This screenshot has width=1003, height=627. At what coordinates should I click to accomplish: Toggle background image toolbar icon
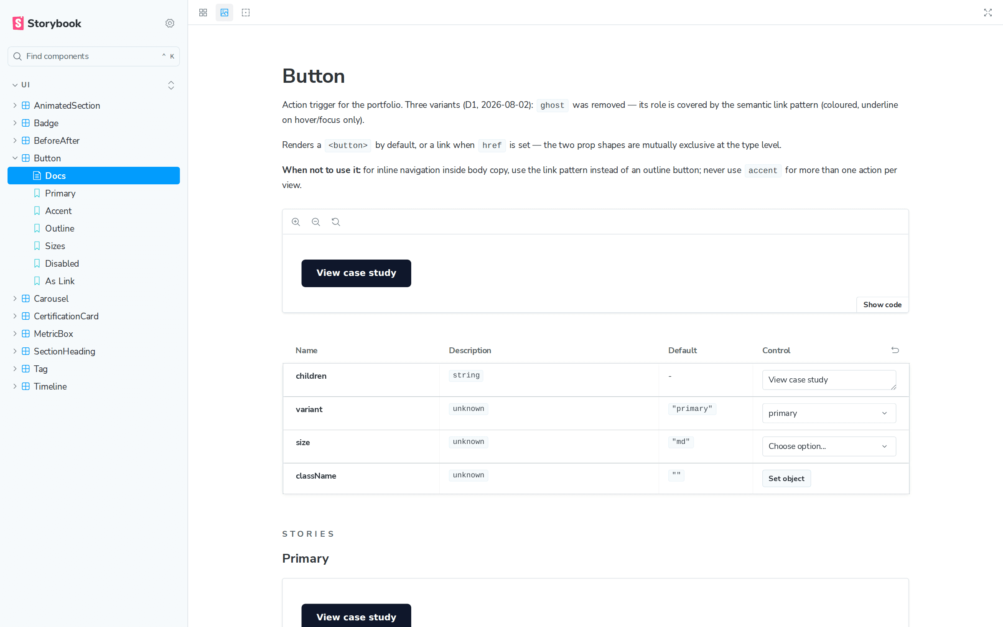click(224, 13)
